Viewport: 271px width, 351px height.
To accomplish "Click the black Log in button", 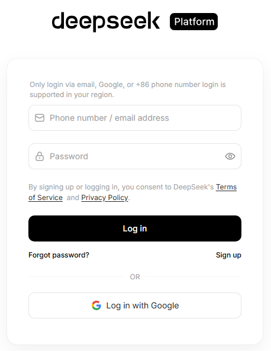I will pyautogui.click(x=135, y=228).
